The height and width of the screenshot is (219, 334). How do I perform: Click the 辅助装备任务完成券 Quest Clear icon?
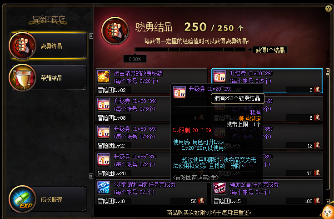tap(219, 188)
